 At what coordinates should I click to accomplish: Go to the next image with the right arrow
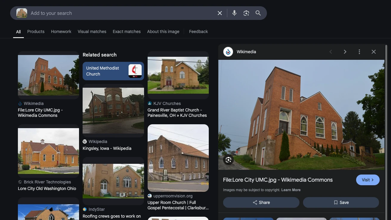(x=345, y=52)
